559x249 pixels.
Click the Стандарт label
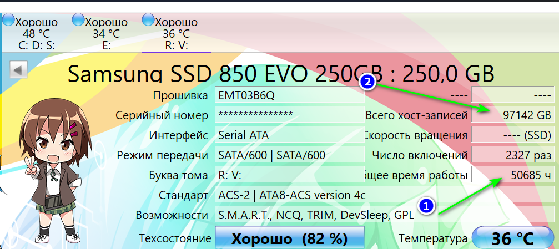[183, 195]
